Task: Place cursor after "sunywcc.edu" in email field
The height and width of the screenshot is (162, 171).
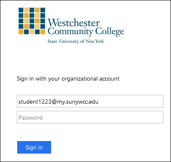Action: [98, 102]
